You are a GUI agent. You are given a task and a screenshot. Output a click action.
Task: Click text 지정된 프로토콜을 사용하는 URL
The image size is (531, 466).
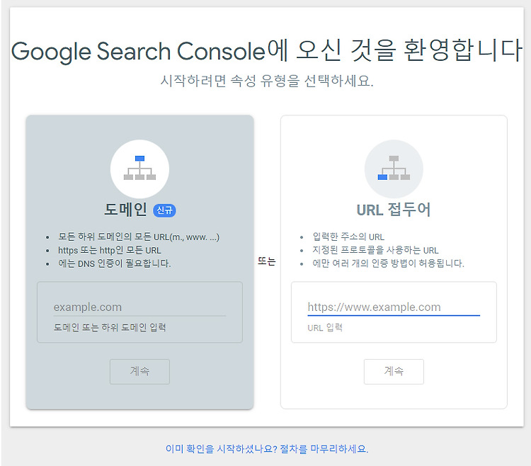375,250
